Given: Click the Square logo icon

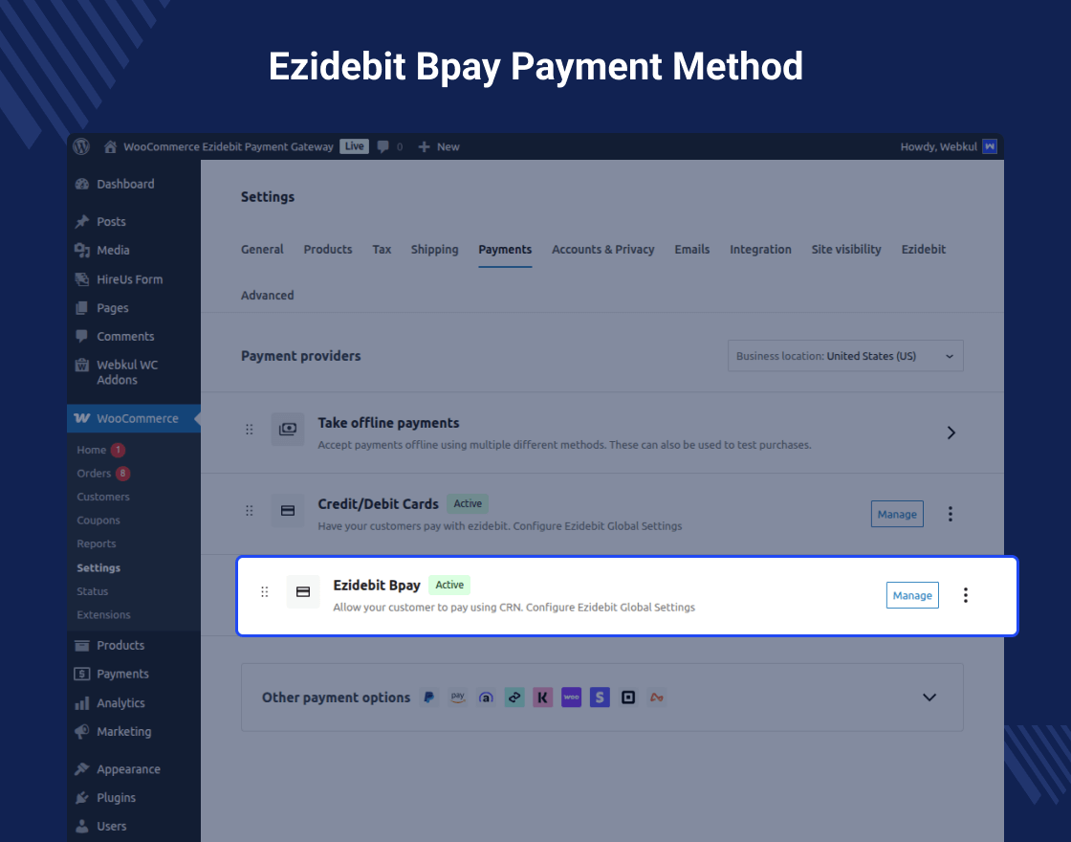Looking at the screenshot, I should (x=628, y=698).
